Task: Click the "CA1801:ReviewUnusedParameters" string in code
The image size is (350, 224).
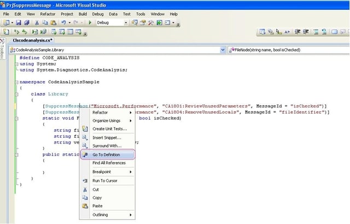Action: click(x=206, y=106)
